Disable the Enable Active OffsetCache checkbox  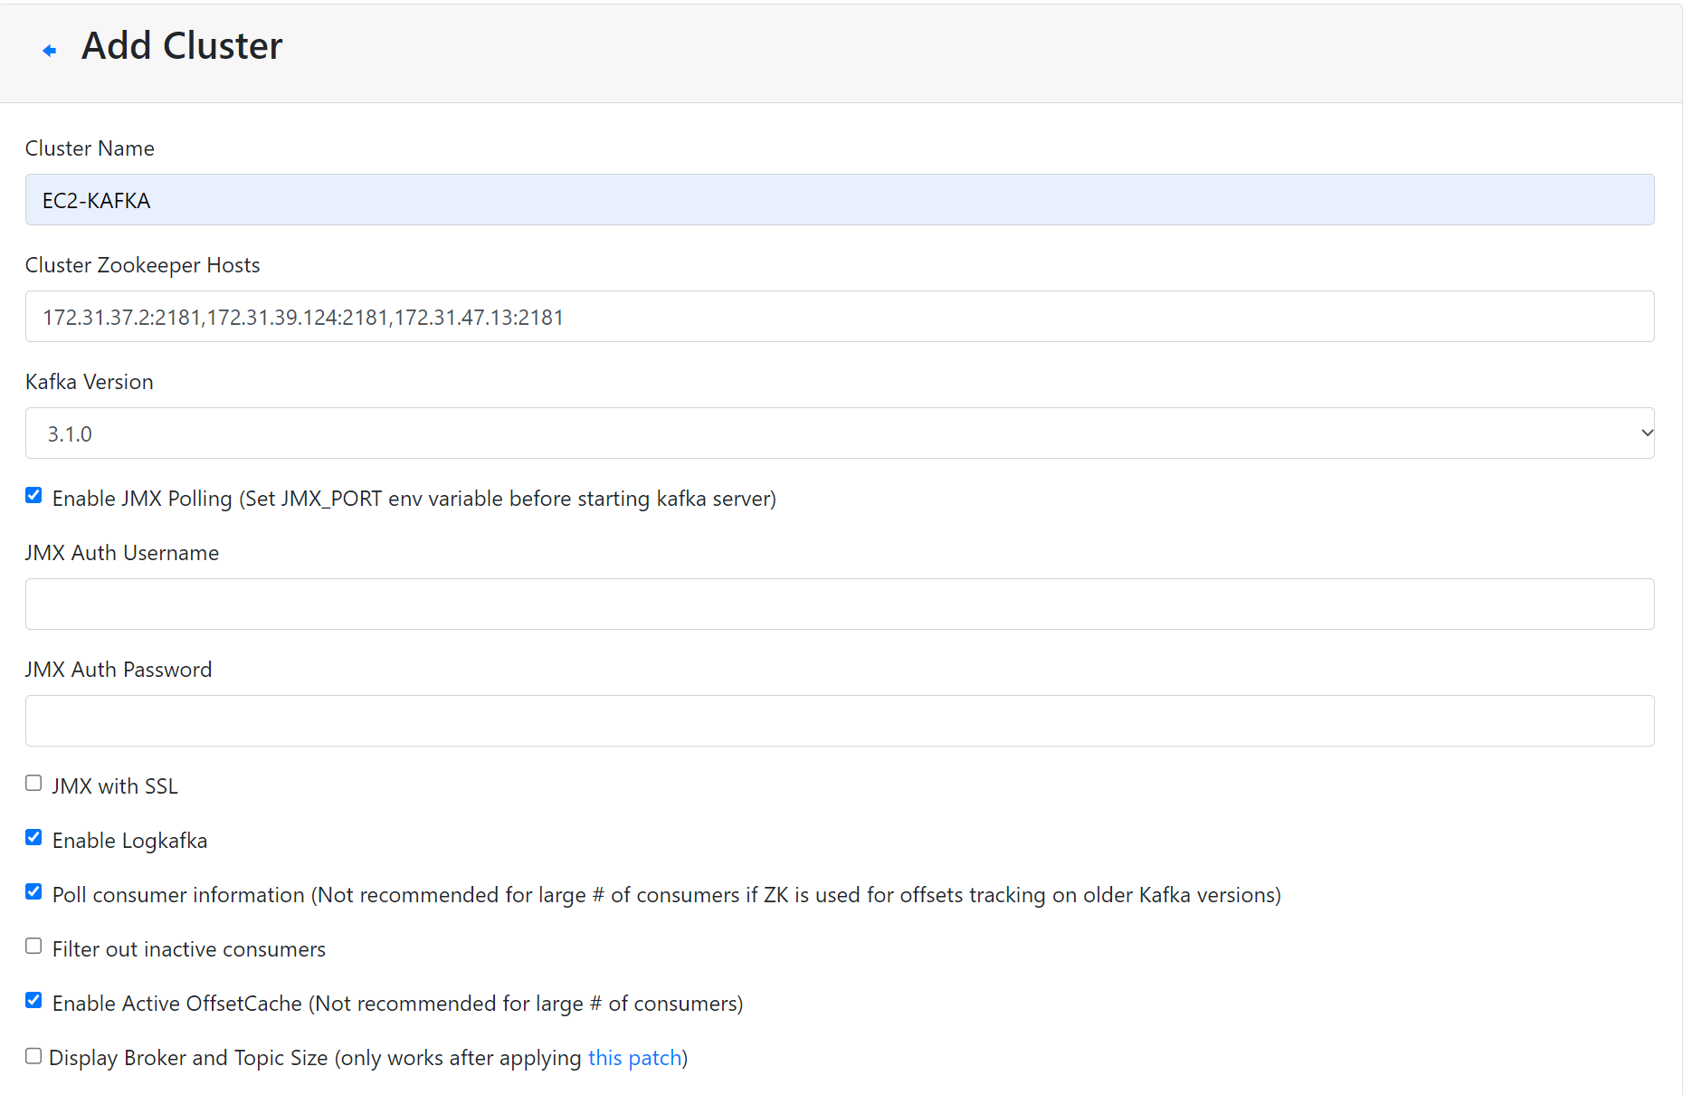pos(33,1000)
